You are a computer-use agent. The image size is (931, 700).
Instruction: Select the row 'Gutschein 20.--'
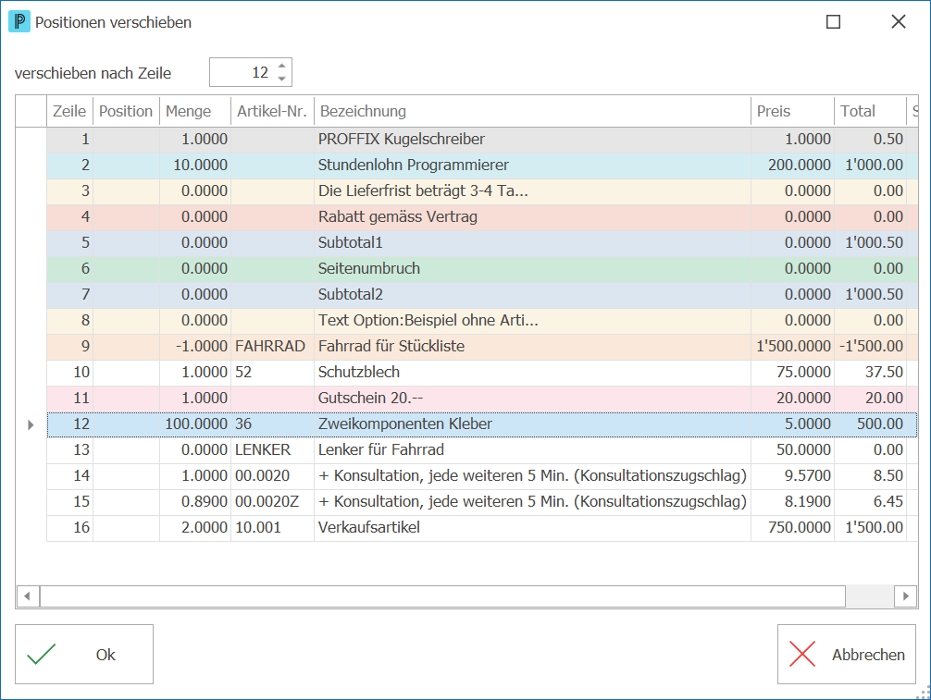(482, 398)
